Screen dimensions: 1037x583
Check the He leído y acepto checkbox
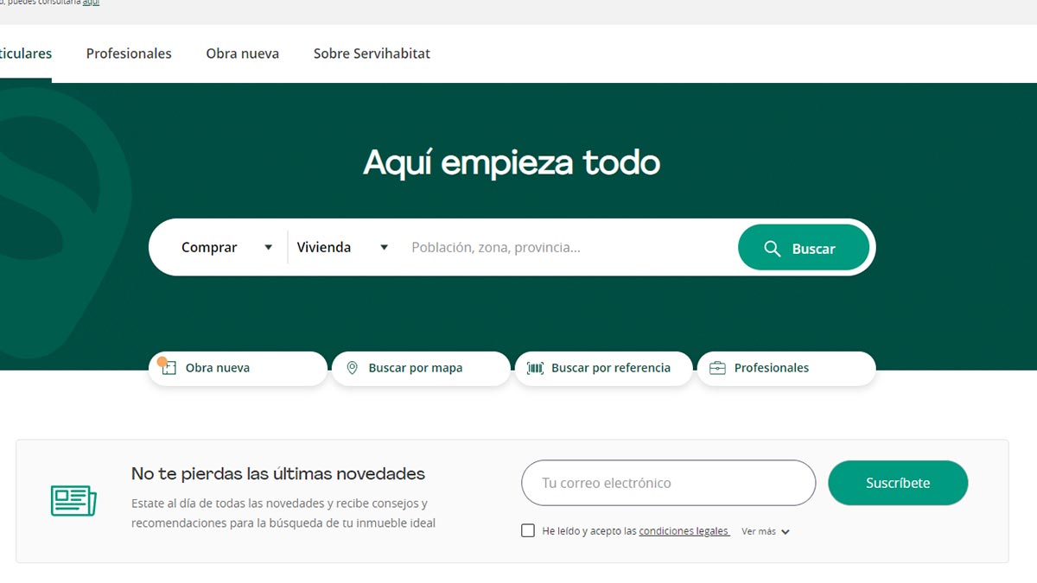528,530
